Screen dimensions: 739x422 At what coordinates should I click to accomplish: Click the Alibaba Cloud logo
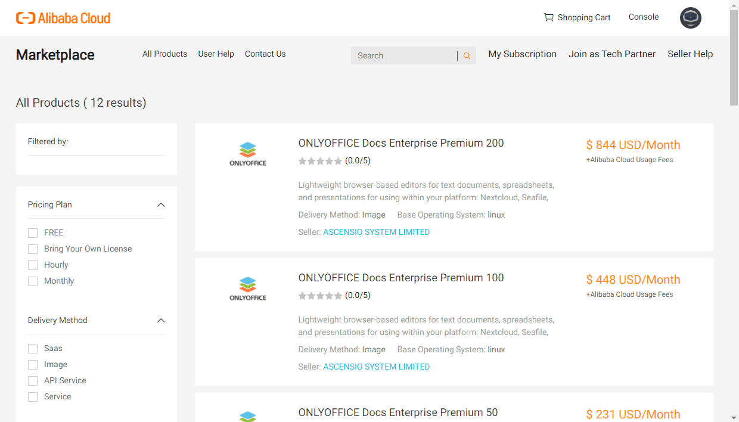pyautogui.click(x=63, y=17)
